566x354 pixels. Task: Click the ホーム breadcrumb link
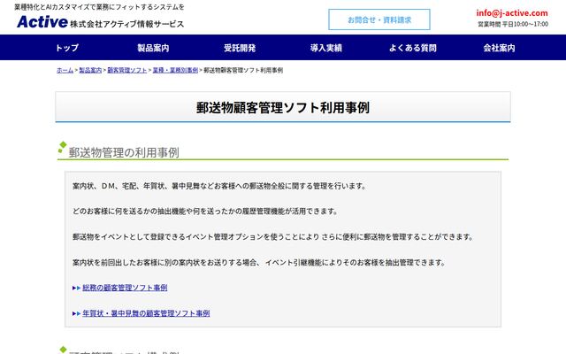pyautogui.click(x=65, y=70)
